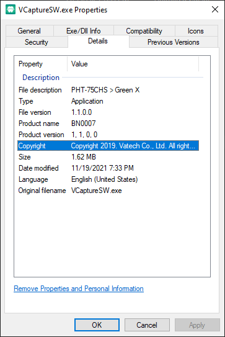
Task: Click the greyed-out Apply button
Action: point(197,325)
